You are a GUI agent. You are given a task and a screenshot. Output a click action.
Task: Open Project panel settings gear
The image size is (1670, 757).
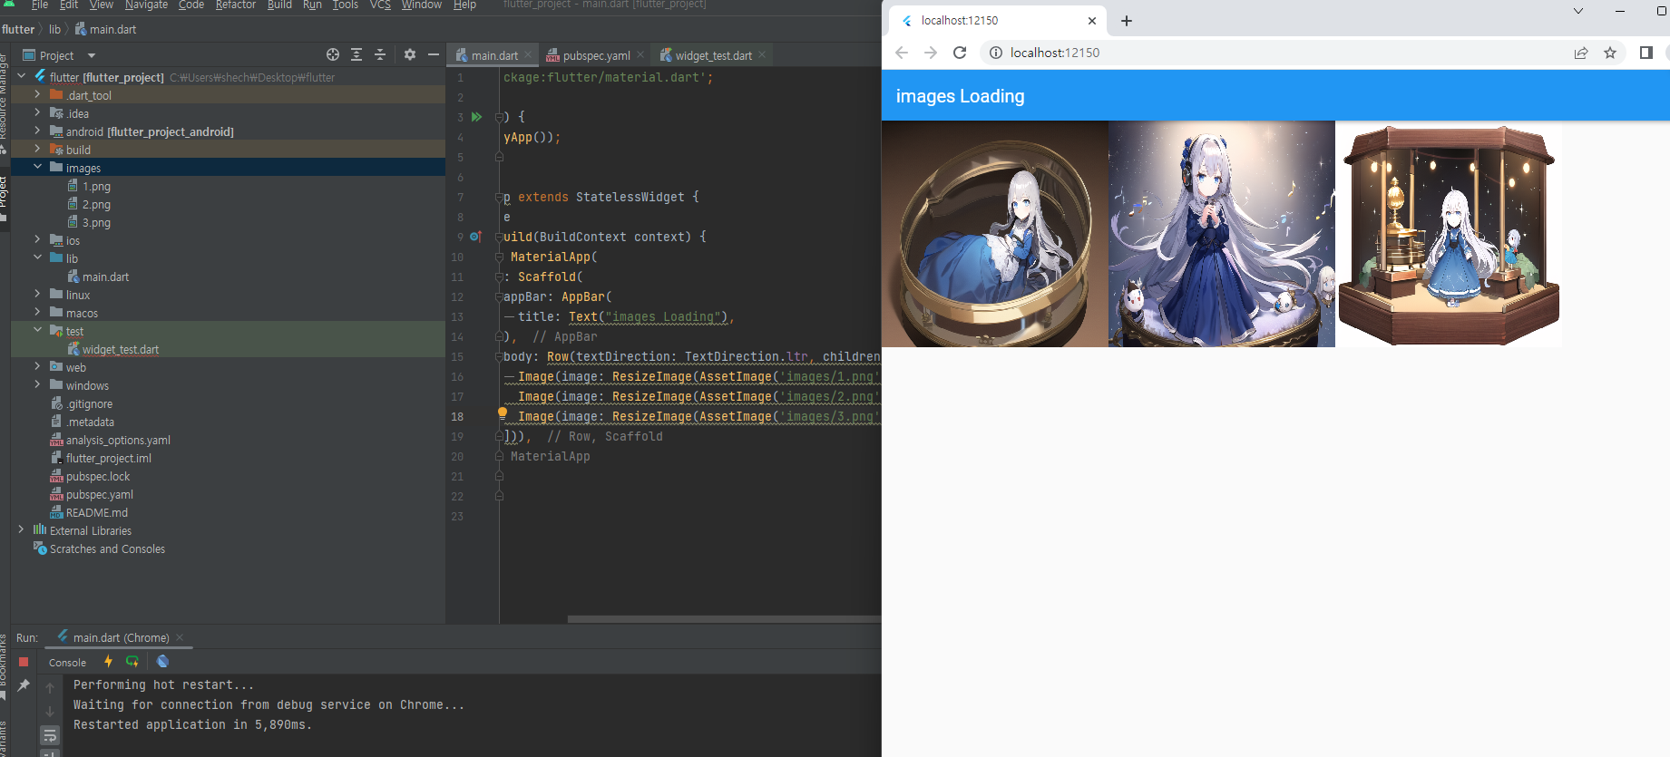tap(410, 55)
